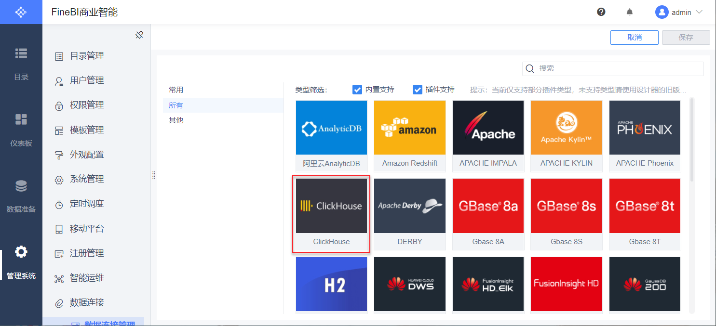Click the 系统管理 gear icon

(59, 180)
